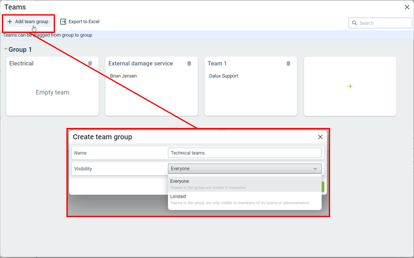Click trash icon on External damage service
The image size is (414, 258).
coord(189,63)
